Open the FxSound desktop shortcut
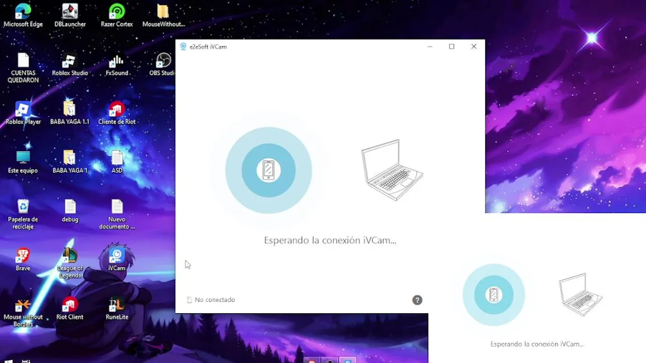The image size is (646, 363). click(117, 64)
